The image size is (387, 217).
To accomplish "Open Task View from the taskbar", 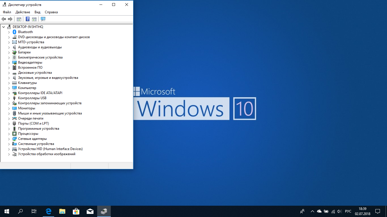I will click(34, 211).
